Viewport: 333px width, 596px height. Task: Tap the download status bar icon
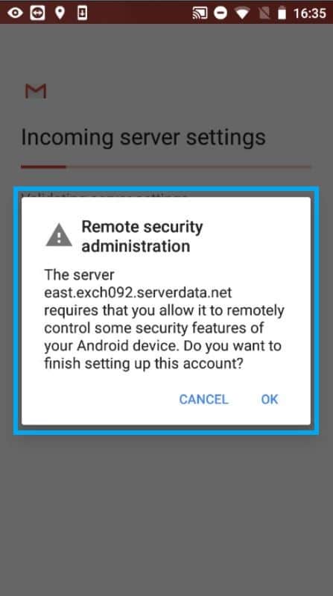82,13
